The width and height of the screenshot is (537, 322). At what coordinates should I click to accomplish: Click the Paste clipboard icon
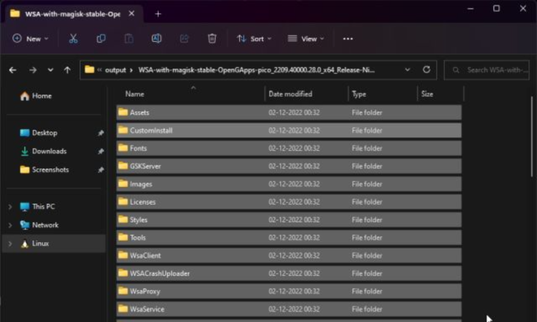coord(129,39)
